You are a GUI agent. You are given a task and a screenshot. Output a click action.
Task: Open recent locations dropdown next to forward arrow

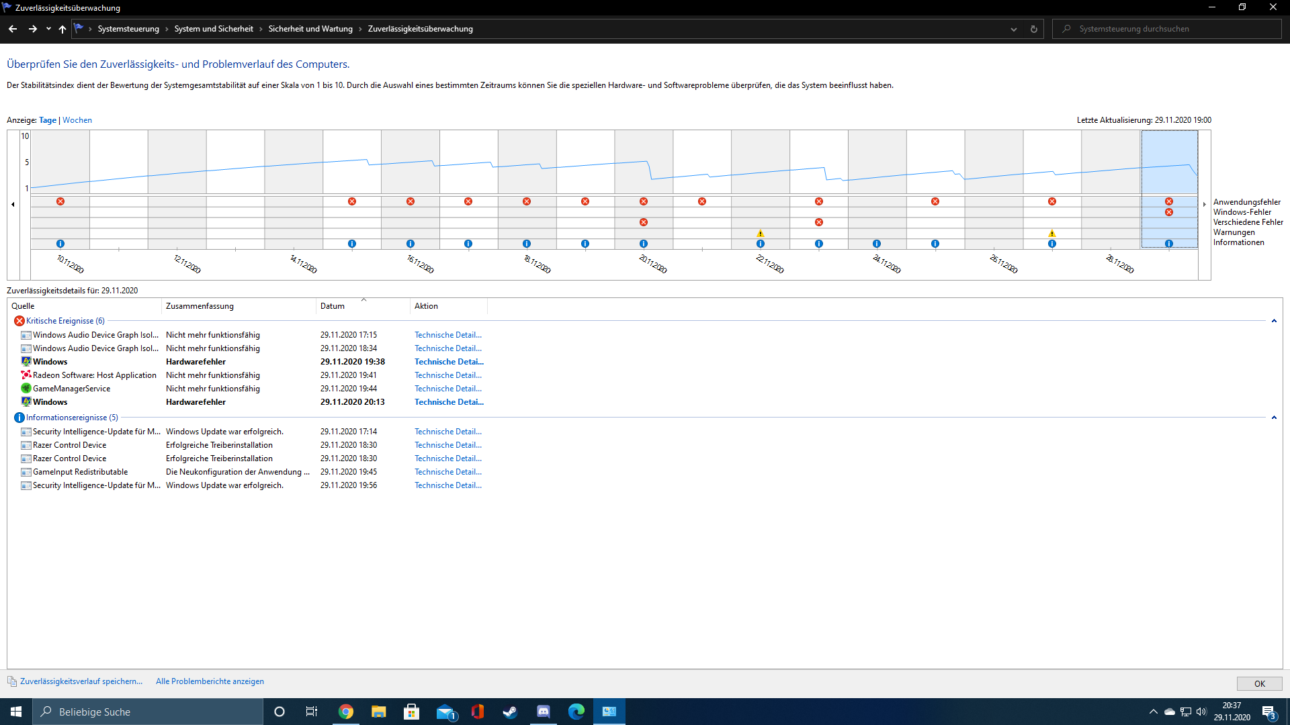tap(48, 29)
